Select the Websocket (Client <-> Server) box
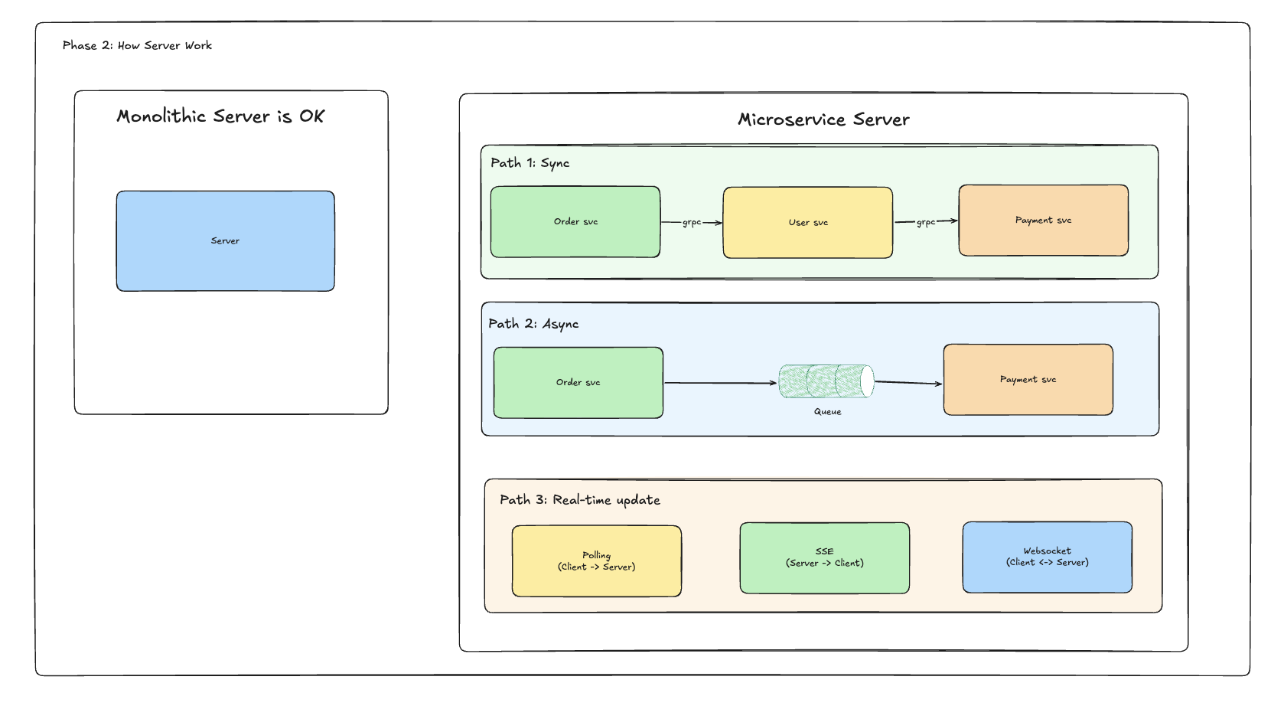 pyautogui.click(x=1048, y=557)
